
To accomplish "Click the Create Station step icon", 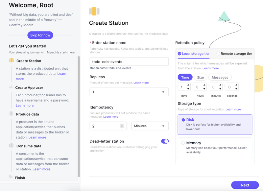I will [x=12, y=61].
